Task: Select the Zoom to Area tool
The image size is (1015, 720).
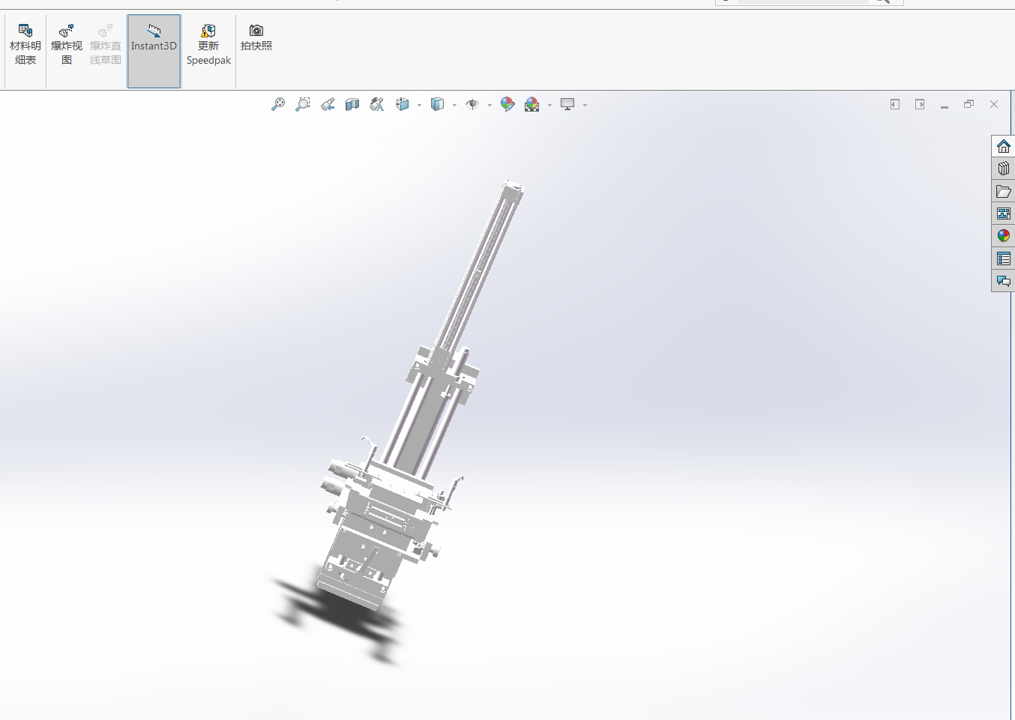Action: click(x=303, y=105)
